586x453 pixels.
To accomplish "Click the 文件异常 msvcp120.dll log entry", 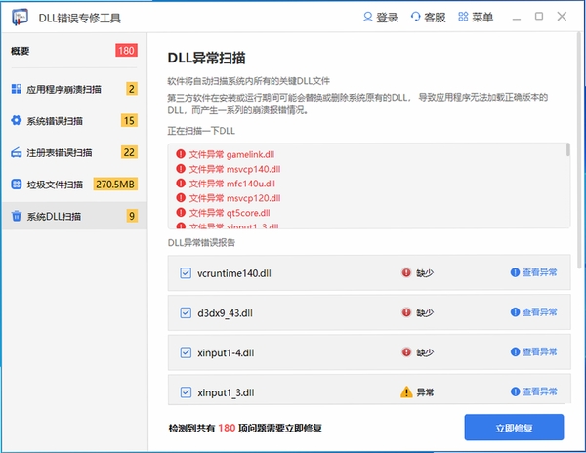I will pos(234,198).
